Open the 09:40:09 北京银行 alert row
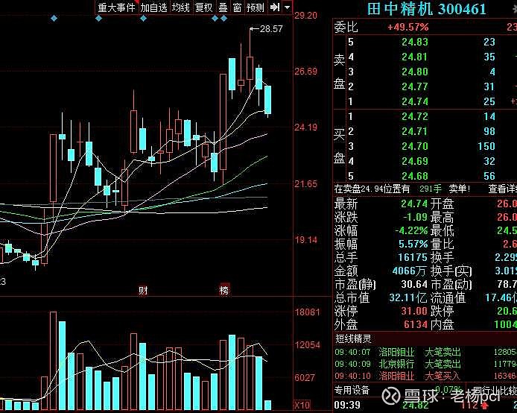Viewport: 517px width, 413px height. coord(425,364)
